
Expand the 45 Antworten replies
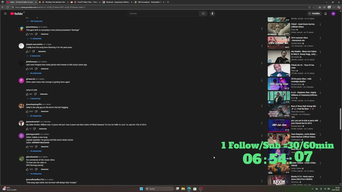[34, 73]
